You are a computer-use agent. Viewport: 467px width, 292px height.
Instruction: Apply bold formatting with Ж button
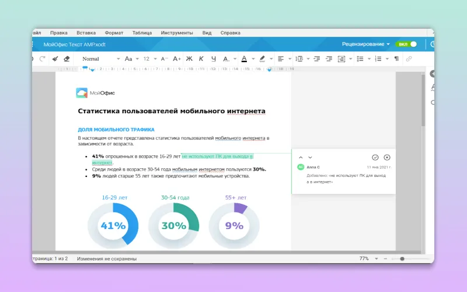point(189,59)
